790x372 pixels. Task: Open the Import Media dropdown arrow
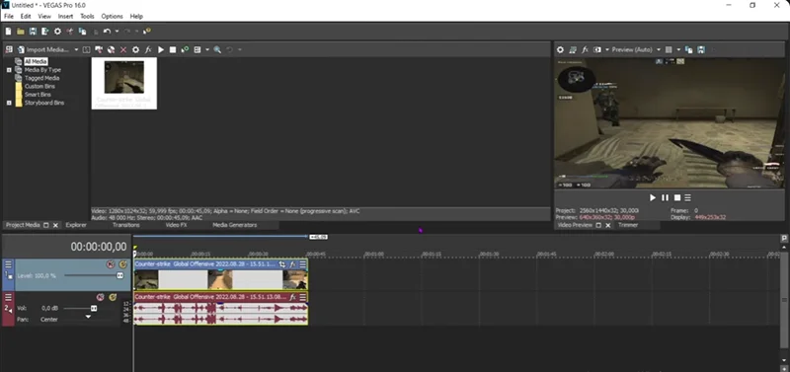(77, 50)
